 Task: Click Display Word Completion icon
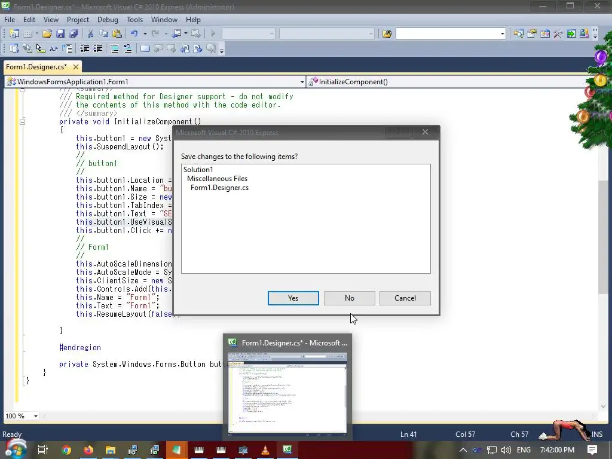click(x=53, y=49)
